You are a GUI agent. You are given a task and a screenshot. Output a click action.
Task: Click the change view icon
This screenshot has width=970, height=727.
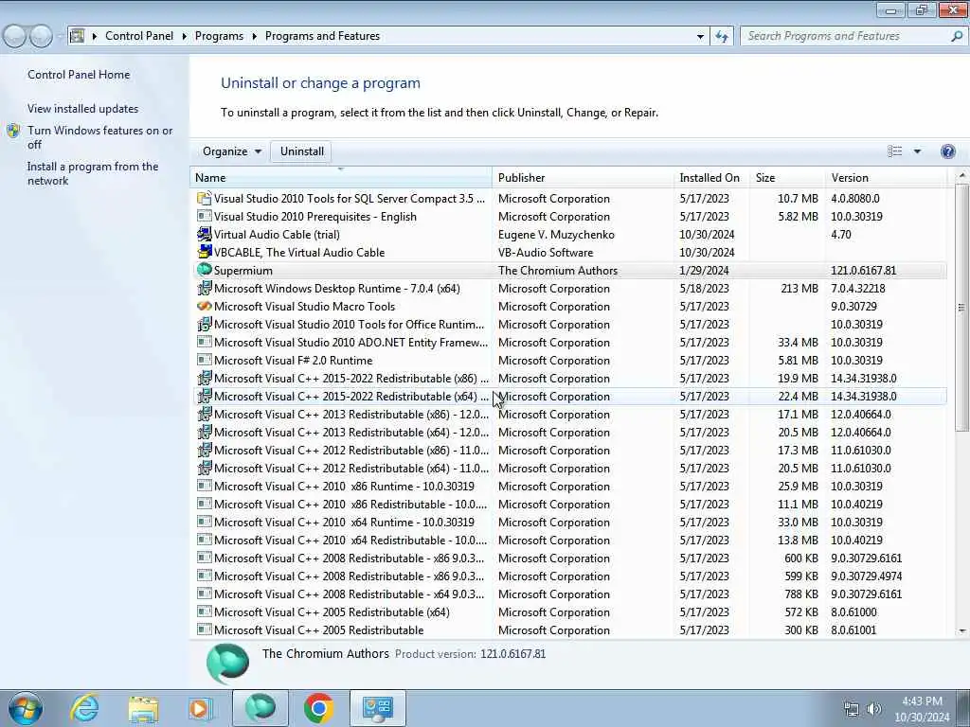pos(894,151)
